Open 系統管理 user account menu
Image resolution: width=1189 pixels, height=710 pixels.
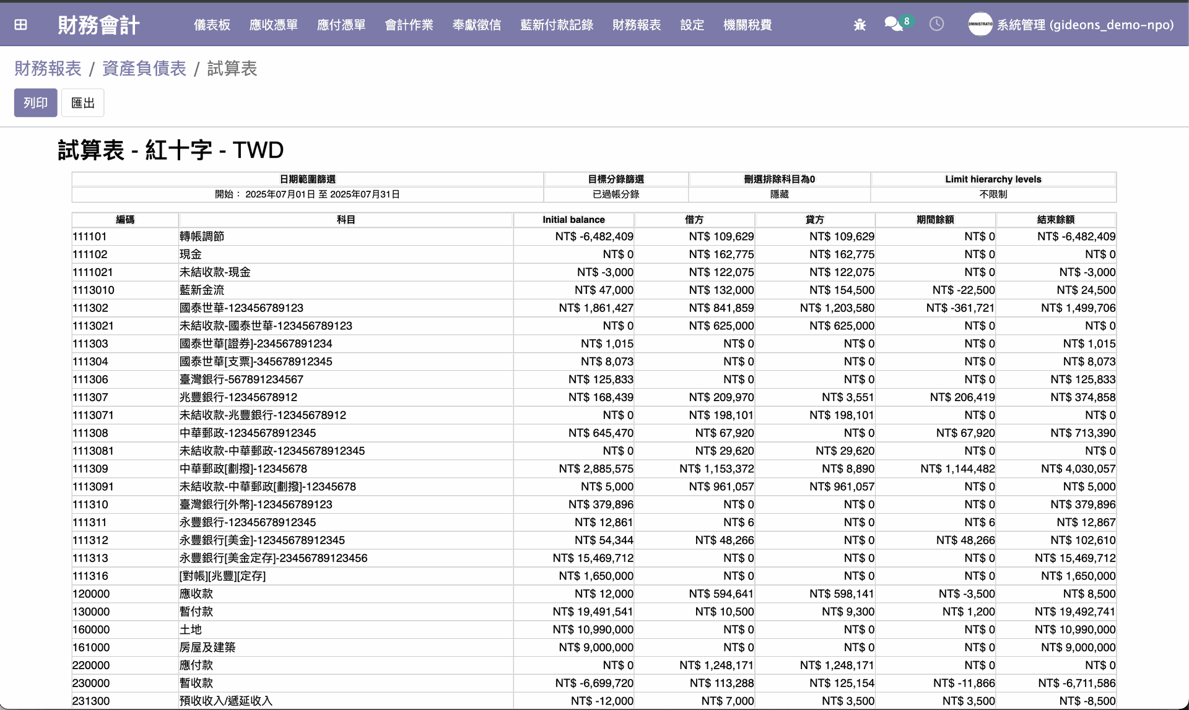coord(1084,25)
